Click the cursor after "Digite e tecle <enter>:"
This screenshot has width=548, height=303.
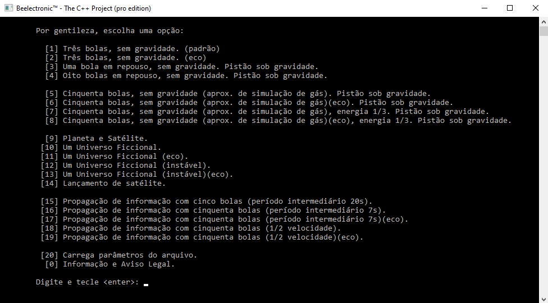[146, 283]
